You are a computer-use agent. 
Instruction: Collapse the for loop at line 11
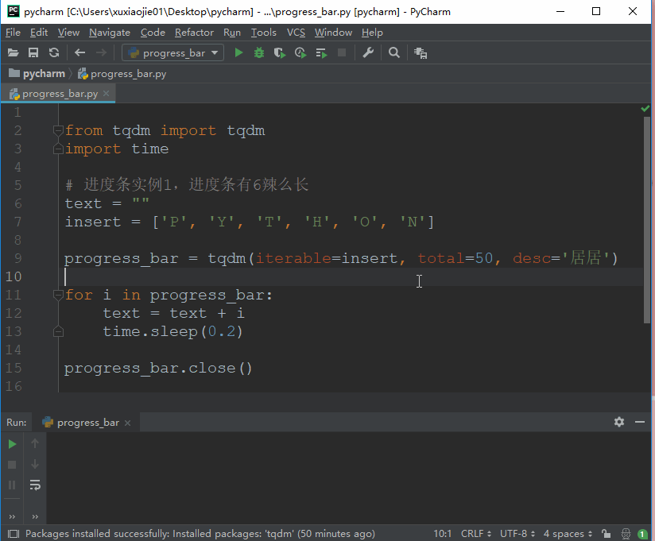(x=57, y=295)
